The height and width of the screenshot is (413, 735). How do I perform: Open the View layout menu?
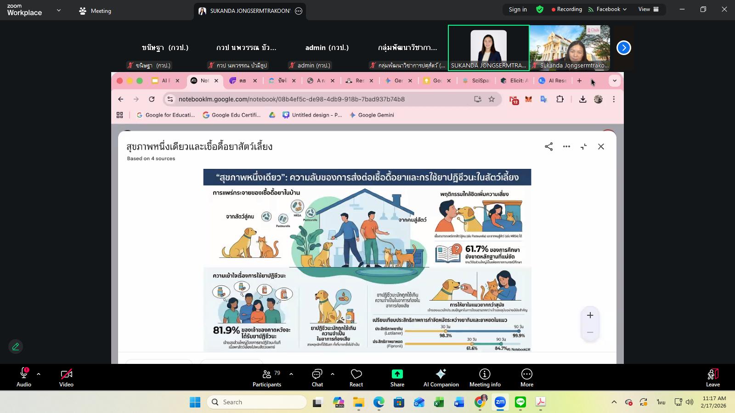click(x=648, y=9)
